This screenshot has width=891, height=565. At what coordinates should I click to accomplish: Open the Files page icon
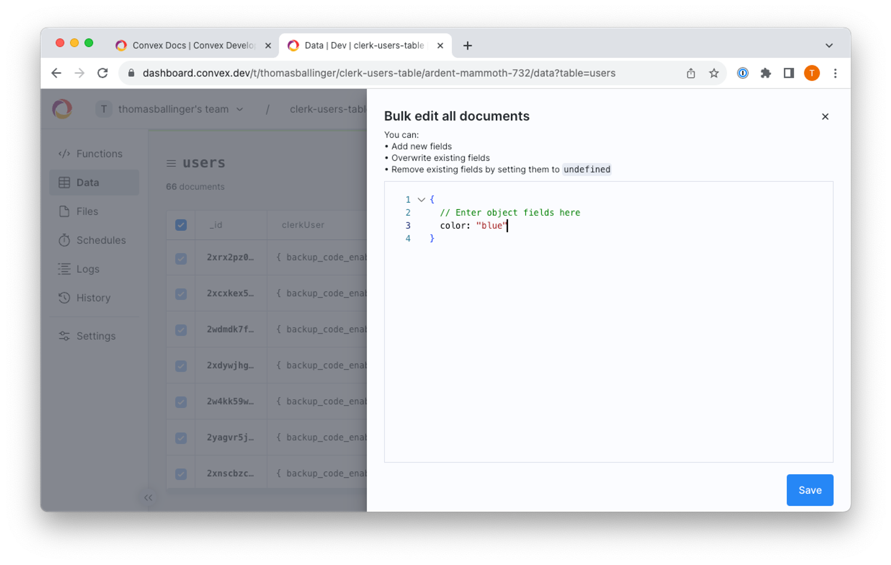coord(64,211)
